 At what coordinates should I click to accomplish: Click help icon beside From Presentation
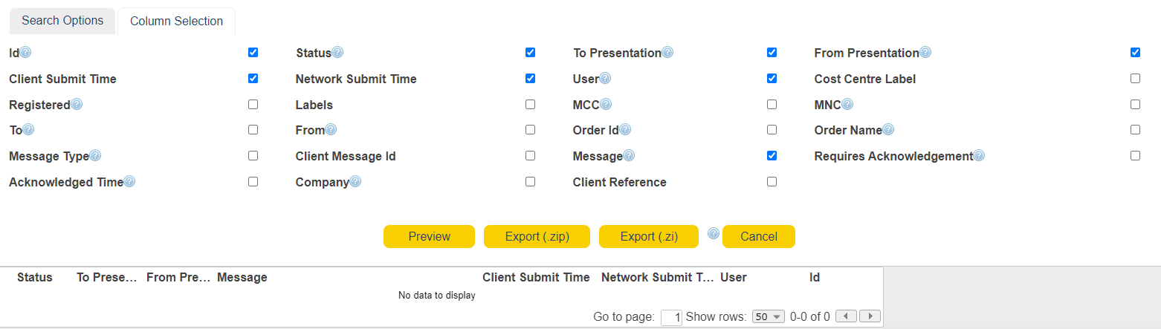click(925, 53)
